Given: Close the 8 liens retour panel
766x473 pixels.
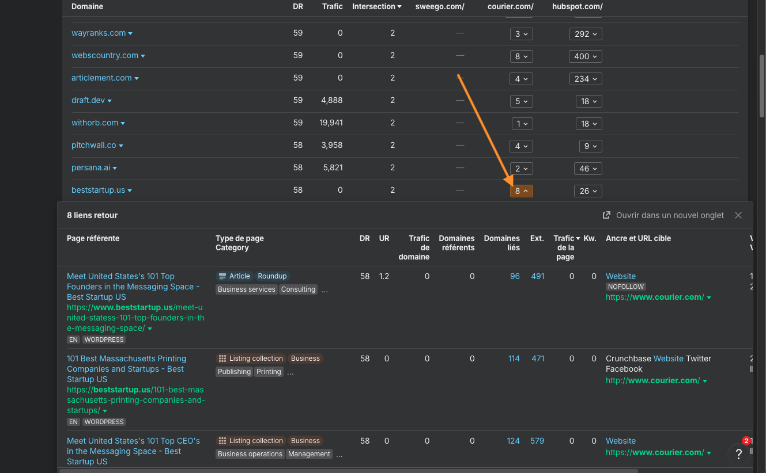Looking at the screenshot, I should click(738, 215).
